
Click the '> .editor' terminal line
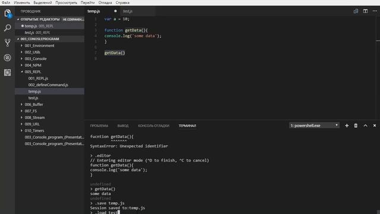click(x=100, y=156)
